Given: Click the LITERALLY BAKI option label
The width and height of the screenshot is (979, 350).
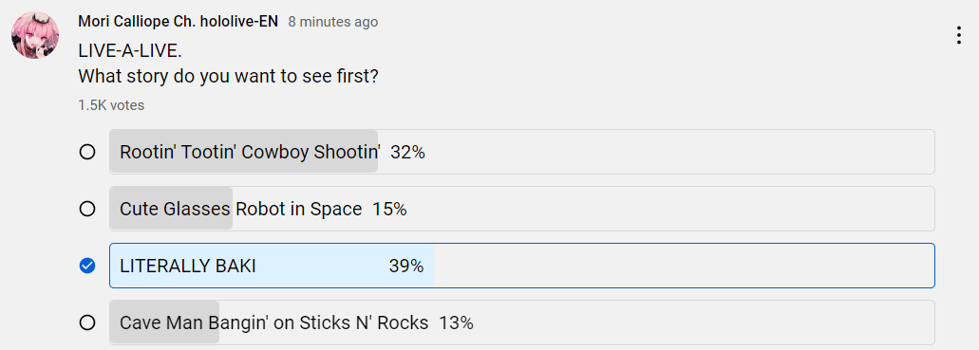Looking at the screenshot, I should click(188, 266).
